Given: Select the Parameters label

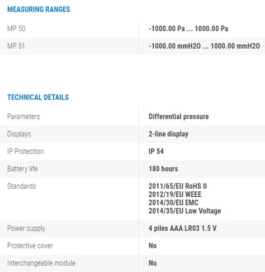Looking at the screenshot, I should [x=23, y=117].
